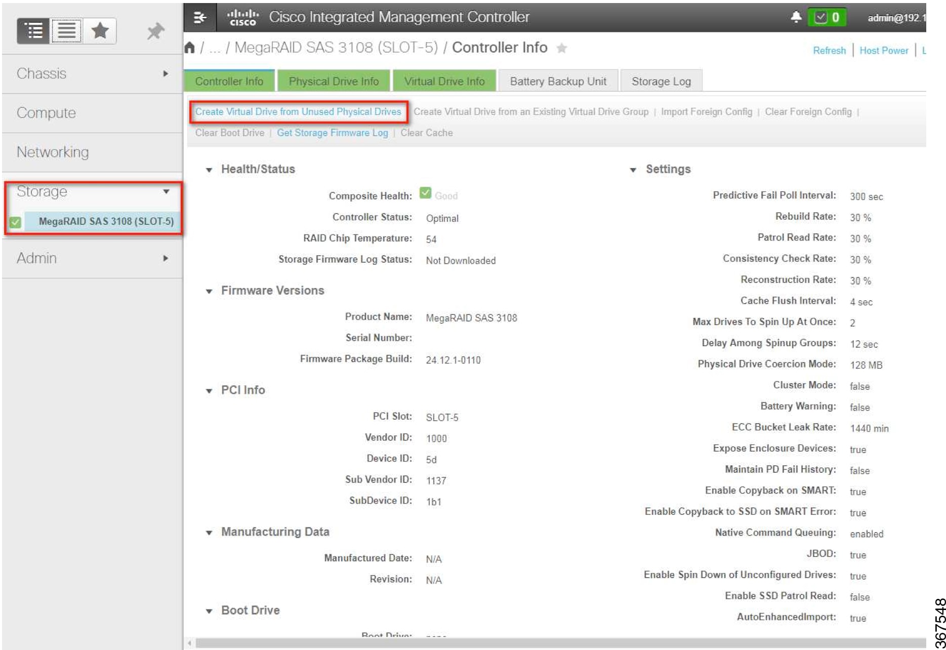Click the Host Power link
This screenshot has height=650, width=946.
tap(884, 51)
